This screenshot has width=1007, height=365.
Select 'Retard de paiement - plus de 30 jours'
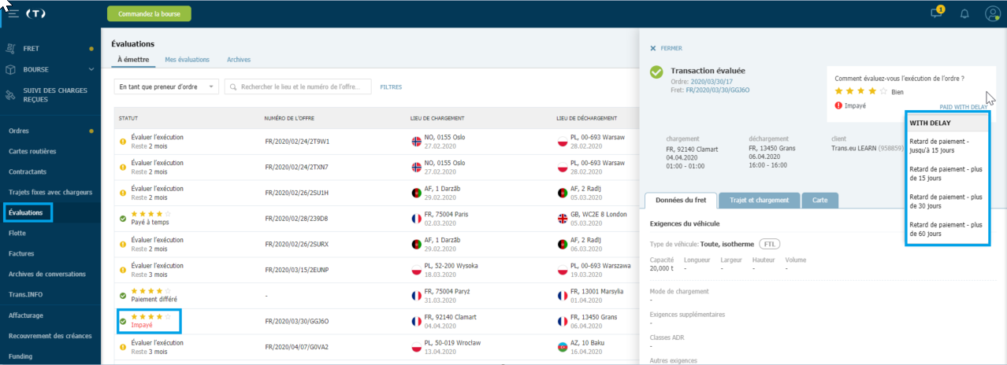click(x=946, y=201)
